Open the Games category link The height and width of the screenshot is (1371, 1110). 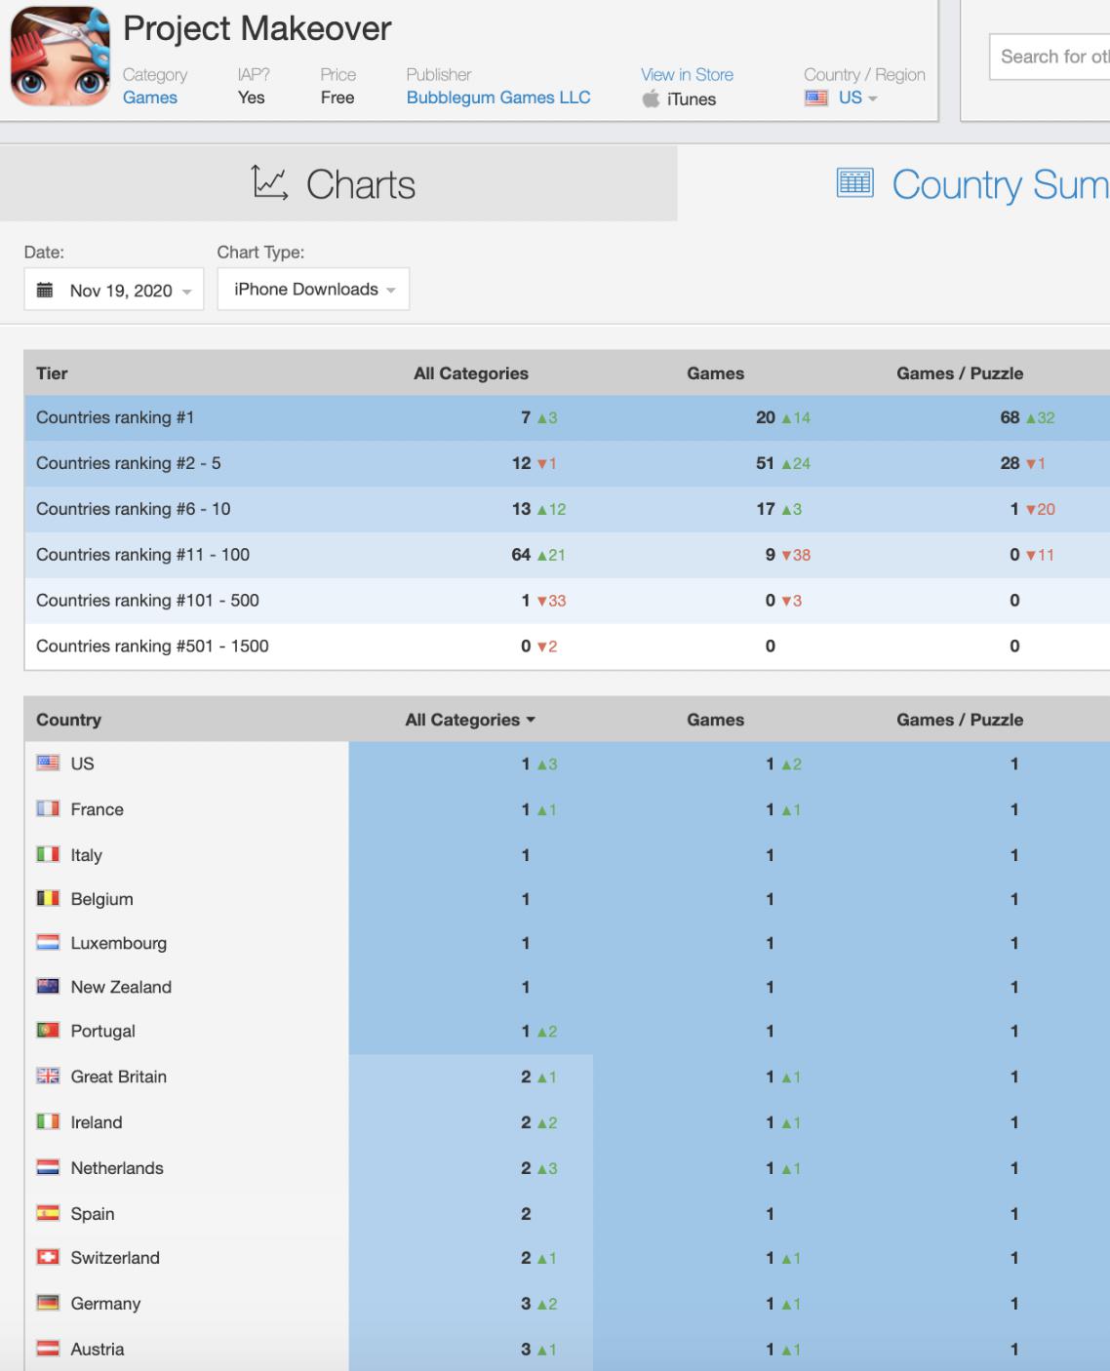click(x=150, y=98)
